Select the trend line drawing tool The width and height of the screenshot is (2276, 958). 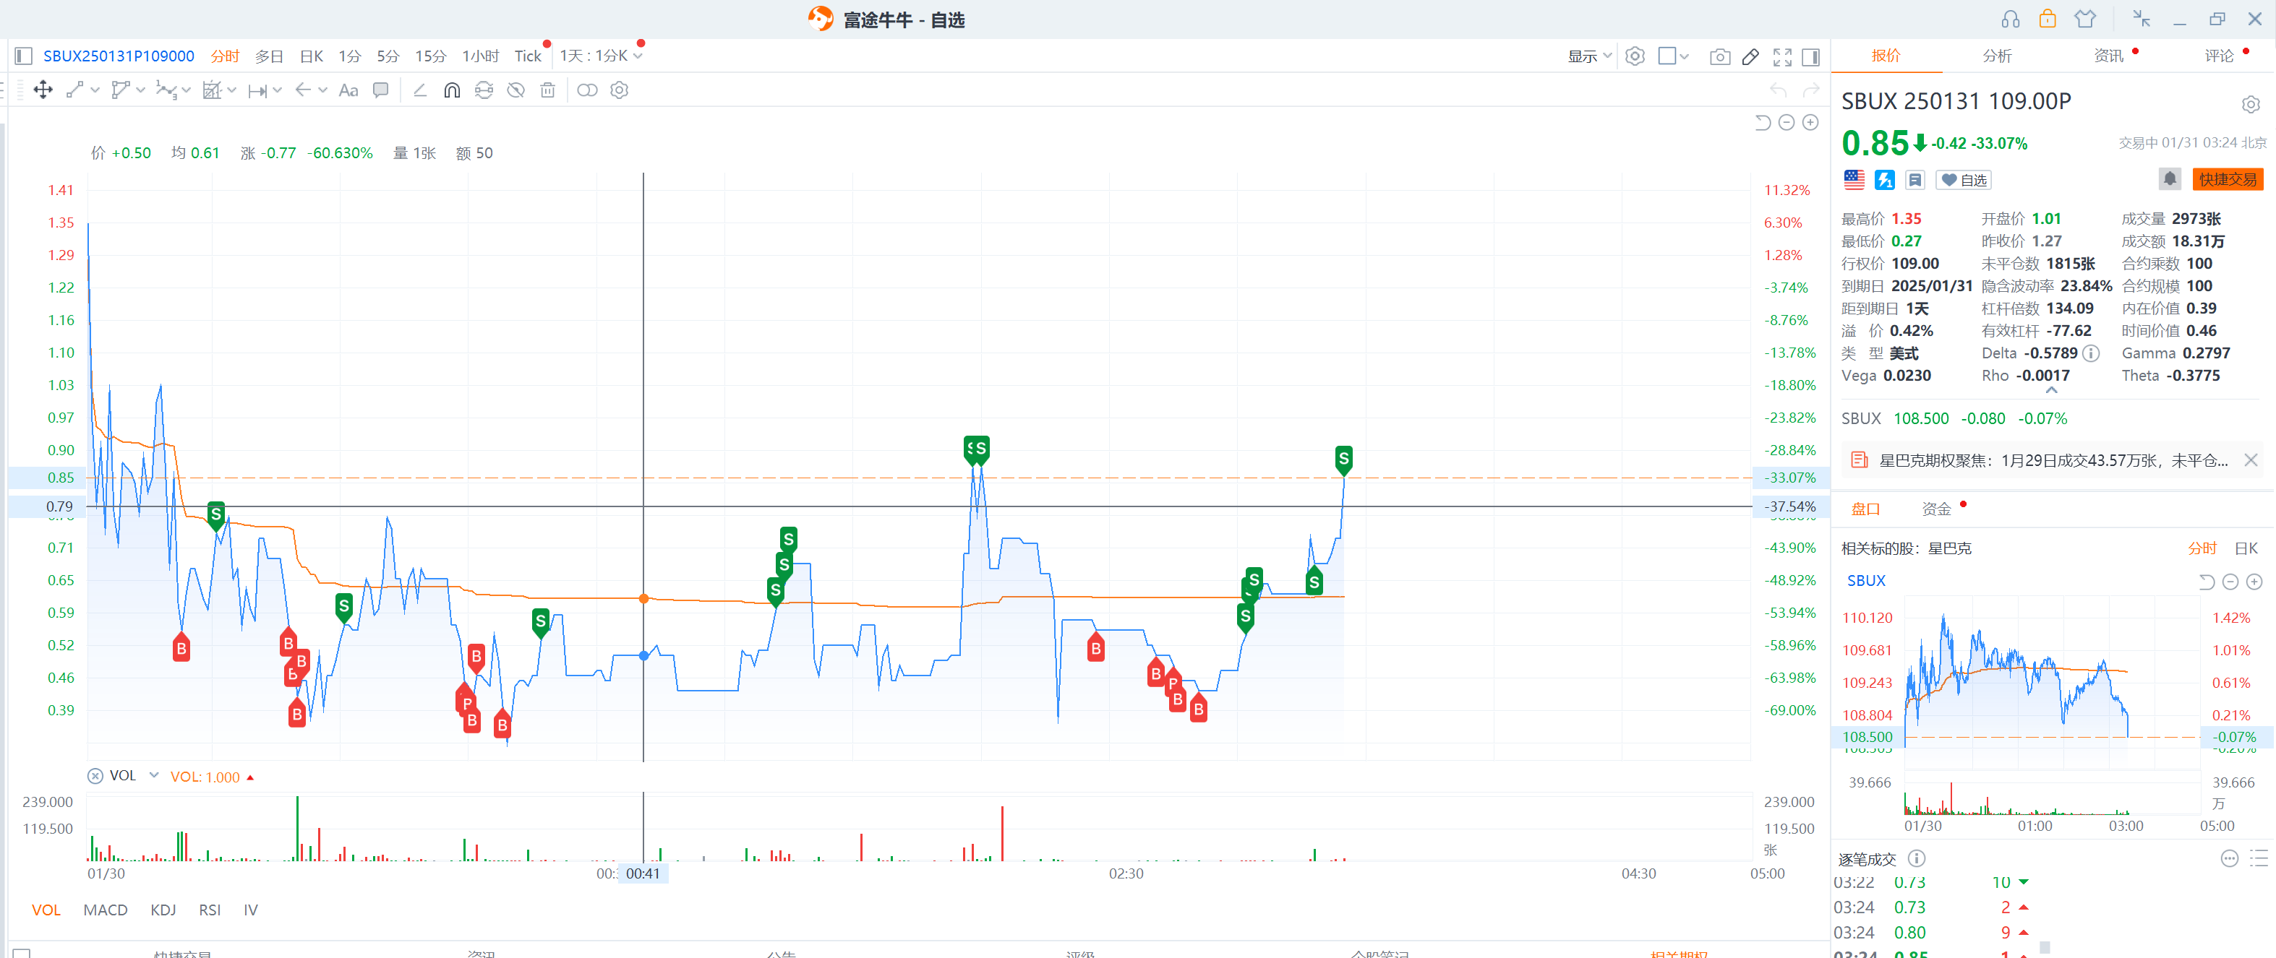[x=75, y=90]
